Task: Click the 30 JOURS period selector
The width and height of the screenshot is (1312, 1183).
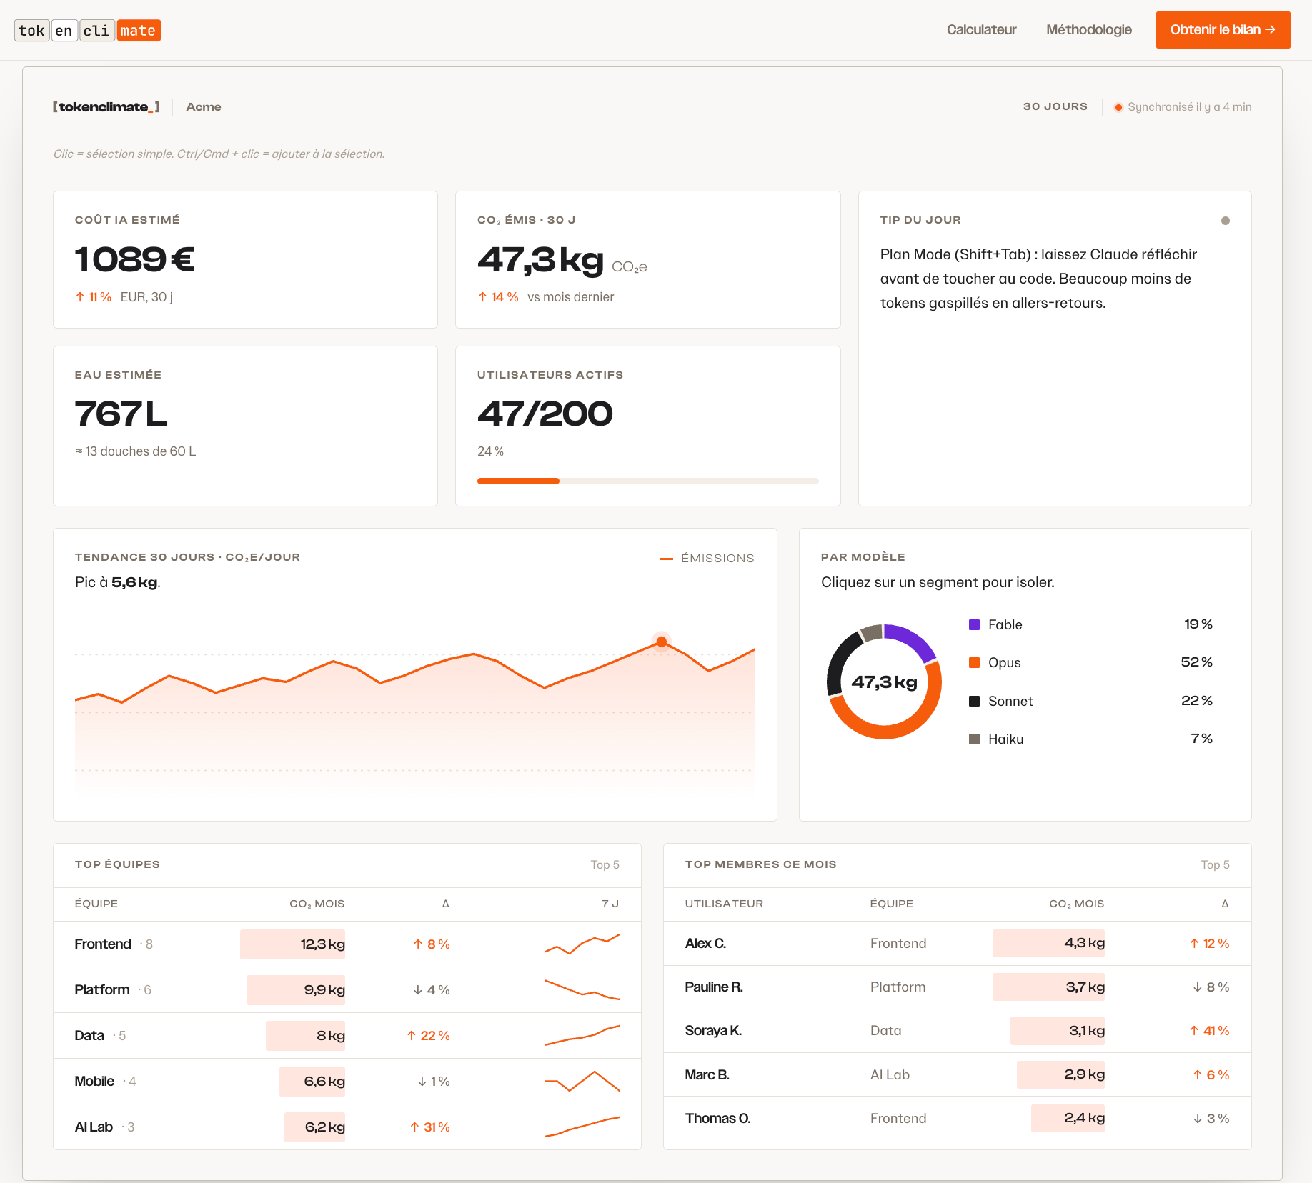Action: 1055,106
